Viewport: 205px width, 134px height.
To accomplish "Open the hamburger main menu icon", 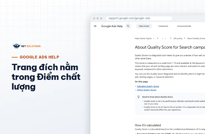I will tap(95, 26).
